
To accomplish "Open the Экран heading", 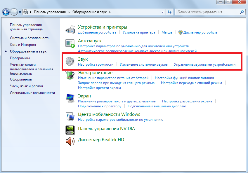I will click(84, 96).
